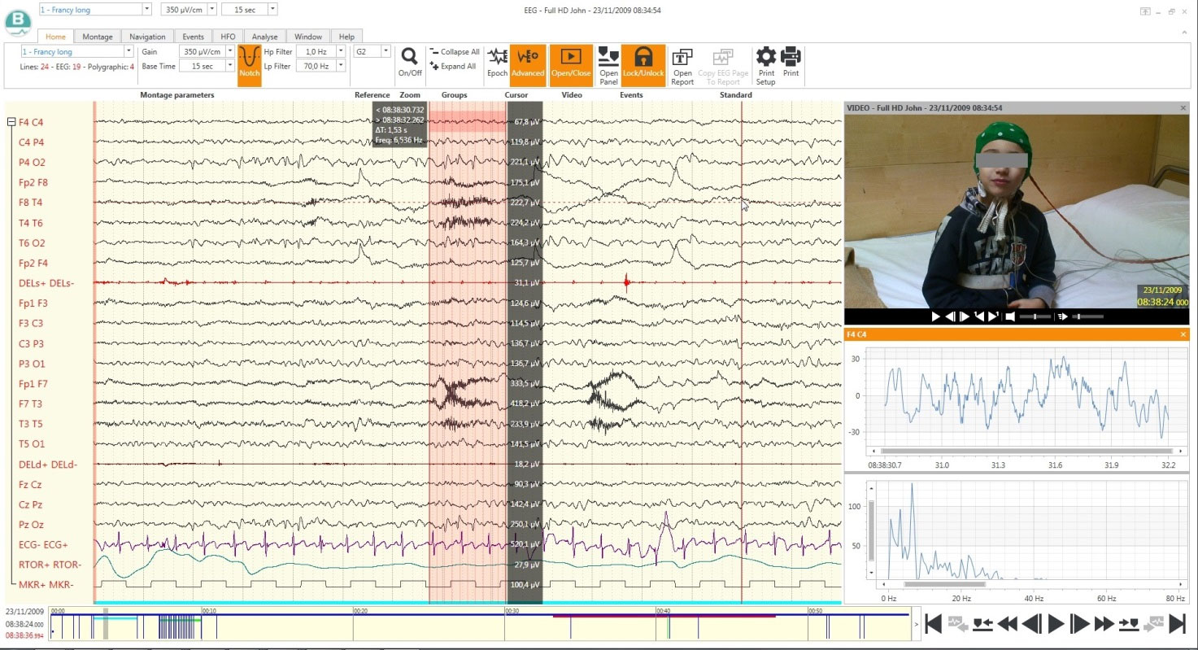Open the Window tab
This screenshot has height=650, width=1198.
[308, 37]
